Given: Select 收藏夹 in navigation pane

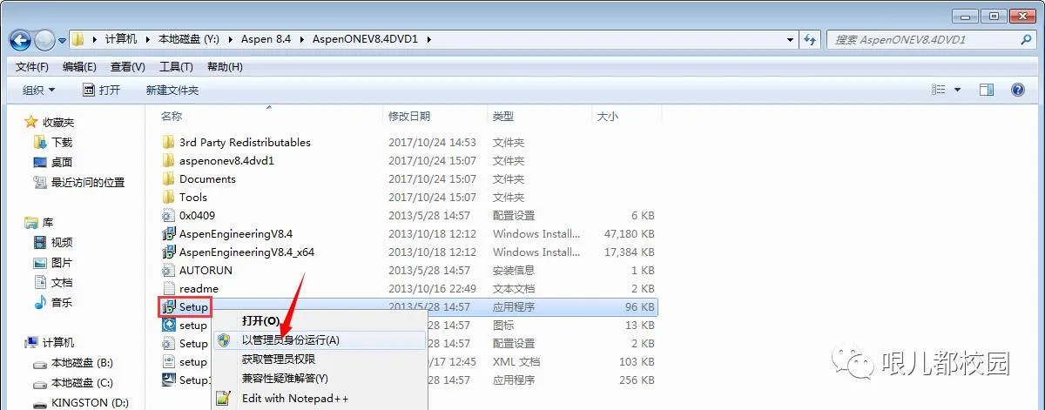Looking at the screenshot, I should 58,123.
